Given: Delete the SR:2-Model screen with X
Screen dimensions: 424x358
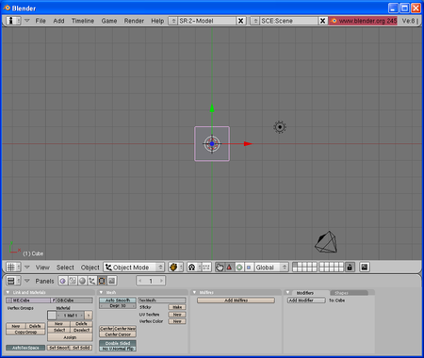Looking at the screenshot, I should (241, 21).
